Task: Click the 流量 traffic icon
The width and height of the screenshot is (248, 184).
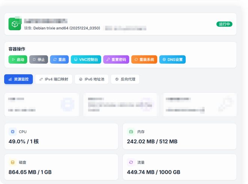Action: tap(131, 162)
